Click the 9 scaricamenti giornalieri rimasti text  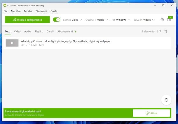click(23, 111)
